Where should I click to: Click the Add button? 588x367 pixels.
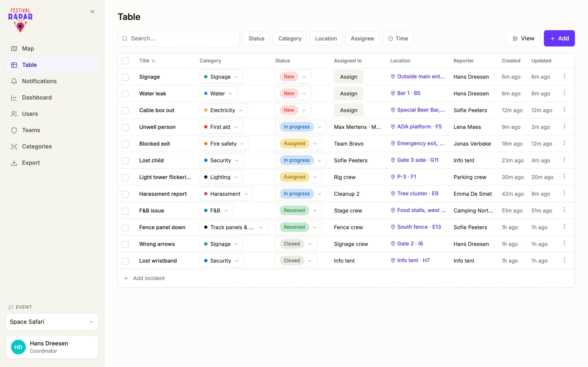[559, 38]
